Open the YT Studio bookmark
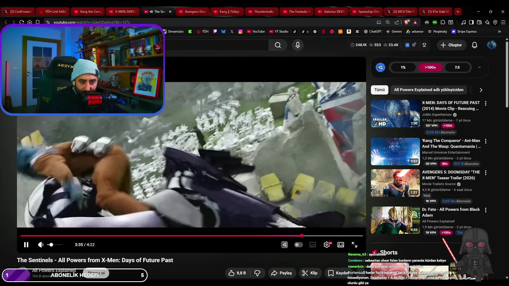This screenshot has width=509, height=286. pos(279,31)
